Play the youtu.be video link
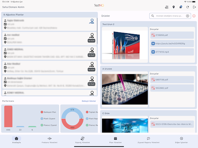The image size is (198, 148). coord(172,44)
